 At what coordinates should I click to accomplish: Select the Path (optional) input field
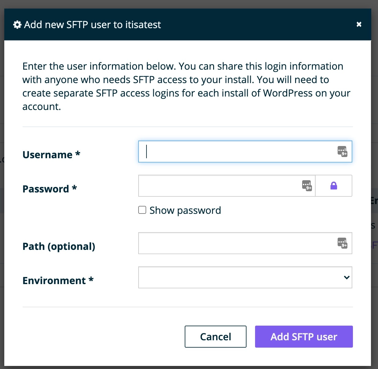point(245,243)
